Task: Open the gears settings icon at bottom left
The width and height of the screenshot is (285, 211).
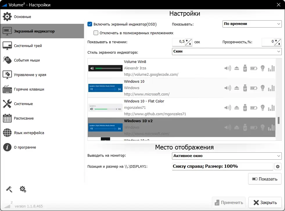Action: tap(23, 189)
